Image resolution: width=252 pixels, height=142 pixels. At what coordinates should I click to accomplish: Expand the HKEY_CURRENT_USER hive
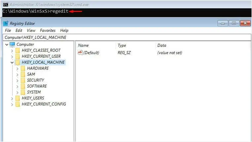click(12, 57)
